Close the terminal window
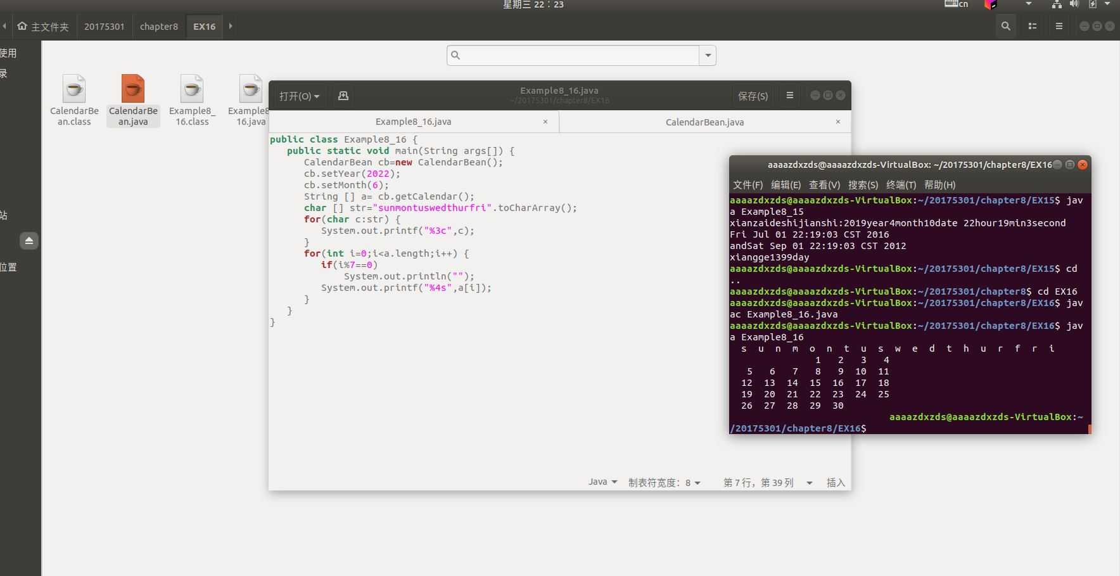 tap(1083, 164)
